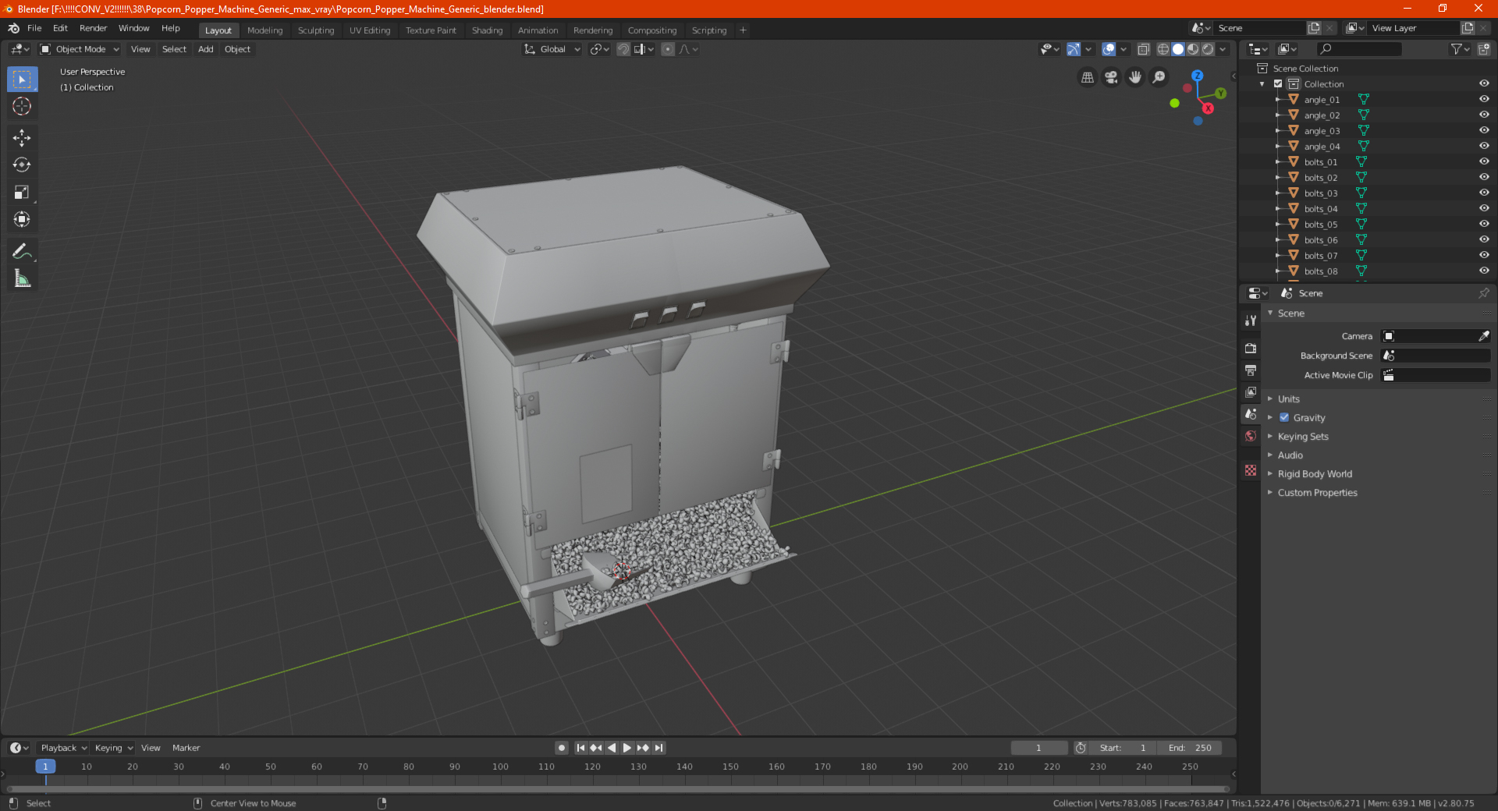1498x811 pixels.
Task: Switch to the Modeling workspace tab
Action: [x=264, y=30]
